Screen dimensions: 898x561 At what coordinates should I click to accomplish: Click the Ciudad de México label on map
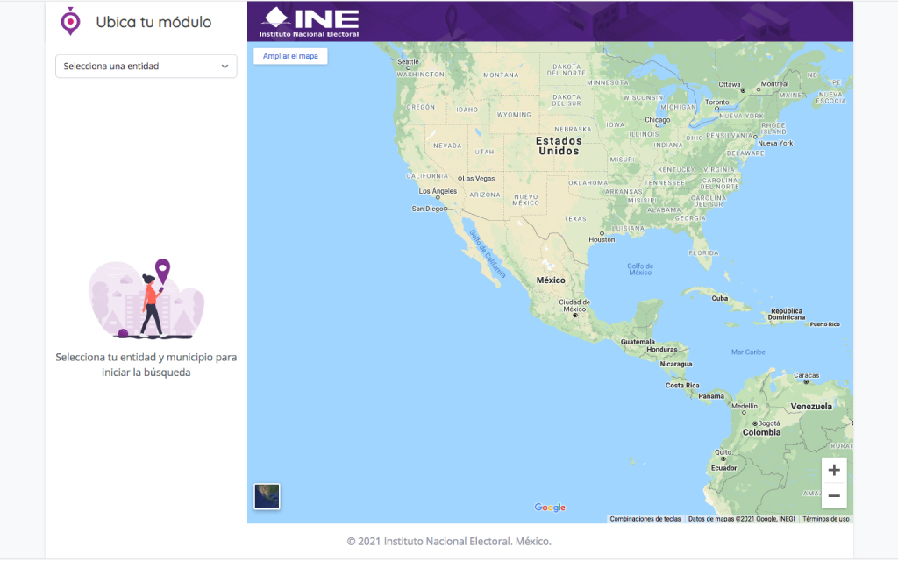(x=574, y=305)
